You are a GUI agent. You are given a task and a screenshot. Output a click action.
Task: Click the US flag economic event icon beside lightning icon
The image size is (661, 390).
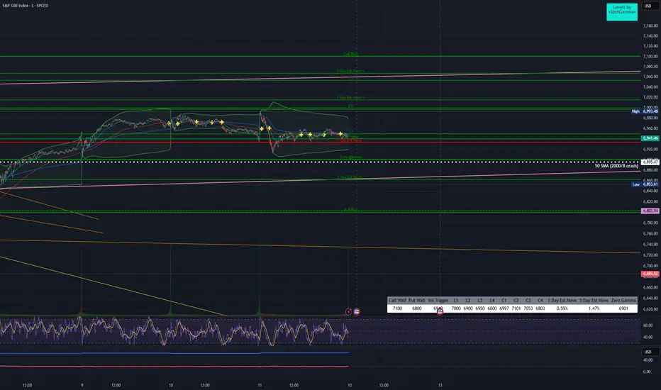(x=357, y=311)
